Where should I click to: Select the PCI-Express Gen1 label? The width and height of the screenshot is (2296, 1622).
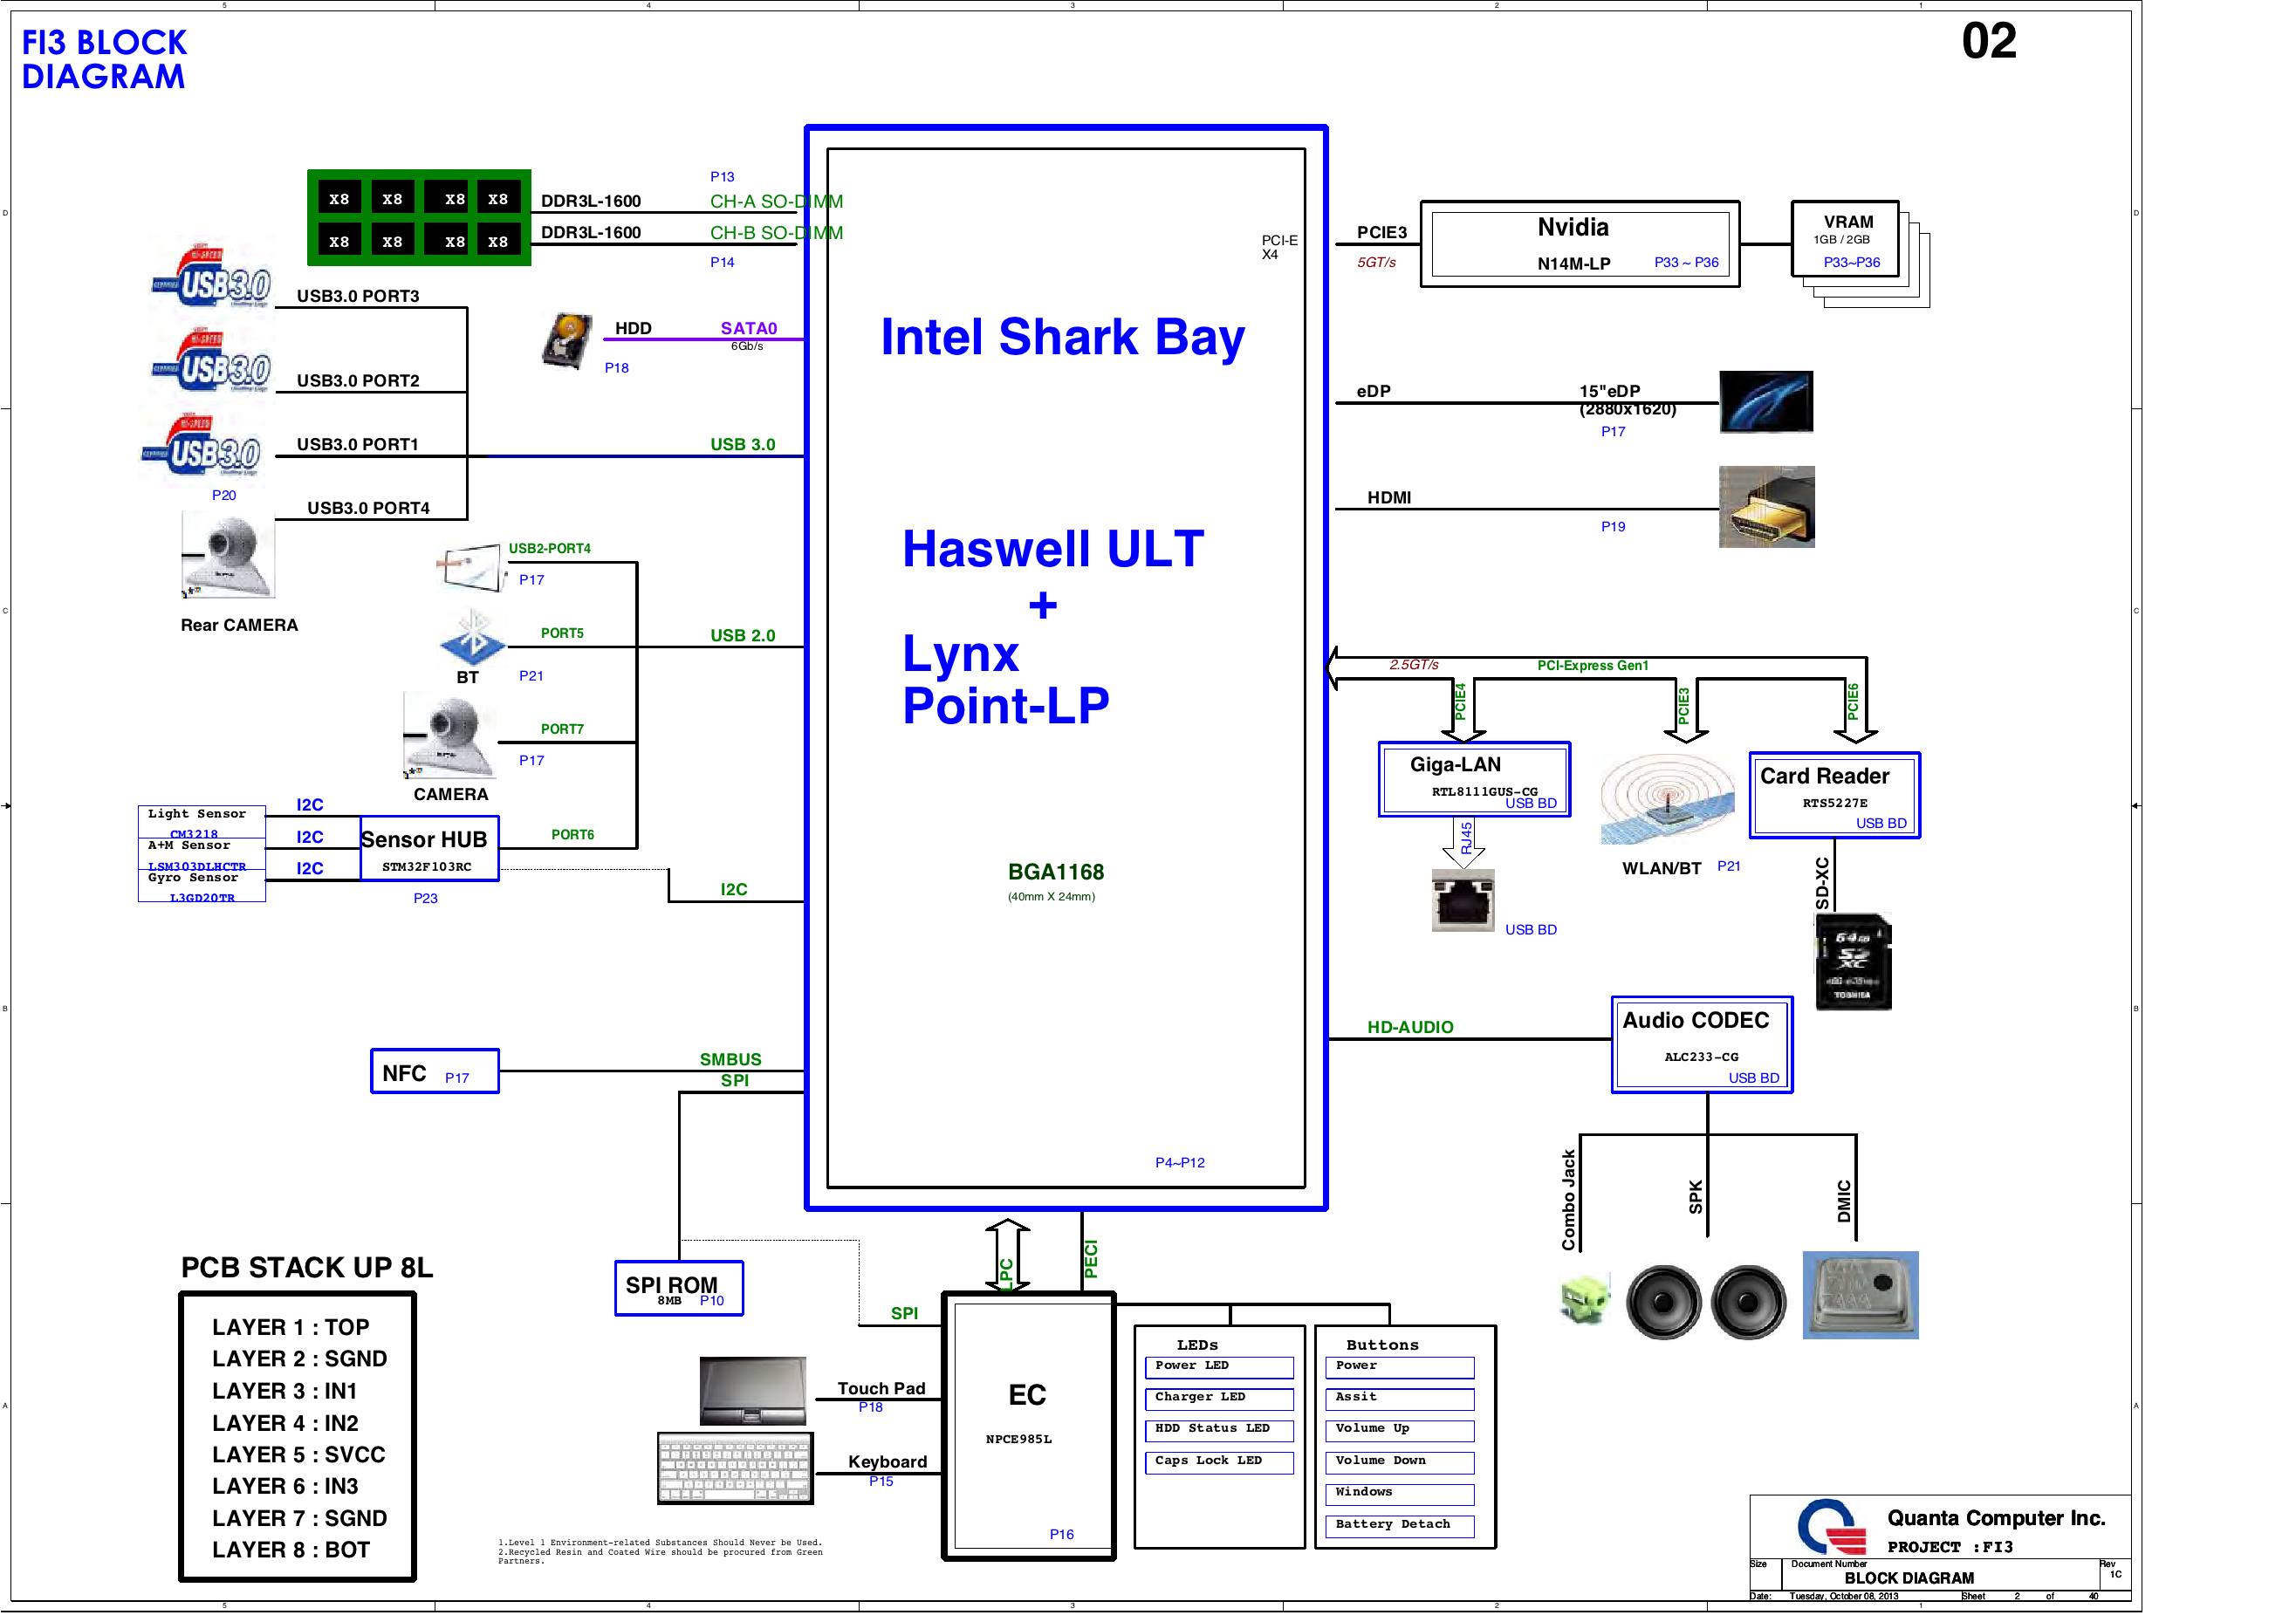point(1593,666)
